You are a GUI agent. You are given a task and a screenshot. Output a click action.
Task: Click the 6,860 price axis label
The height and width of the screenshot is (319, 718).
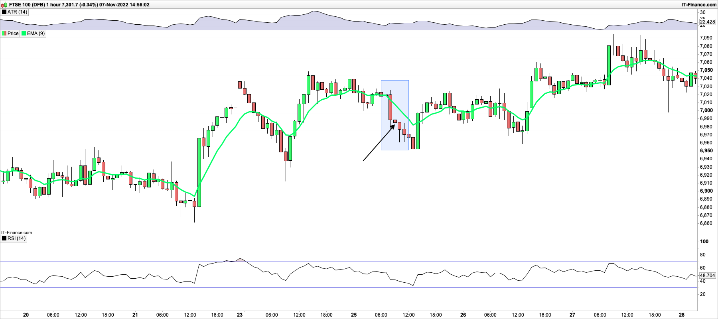(706, 223)
